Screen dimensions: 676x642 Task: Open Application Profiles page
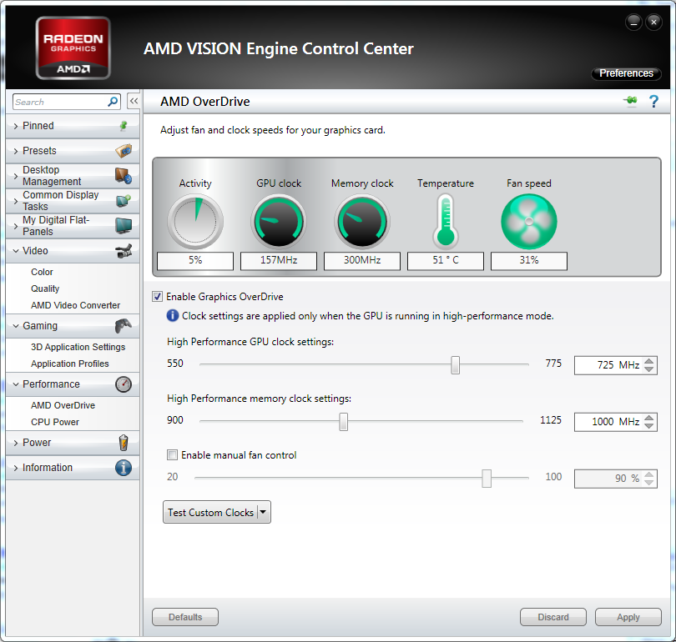point(70,364)
